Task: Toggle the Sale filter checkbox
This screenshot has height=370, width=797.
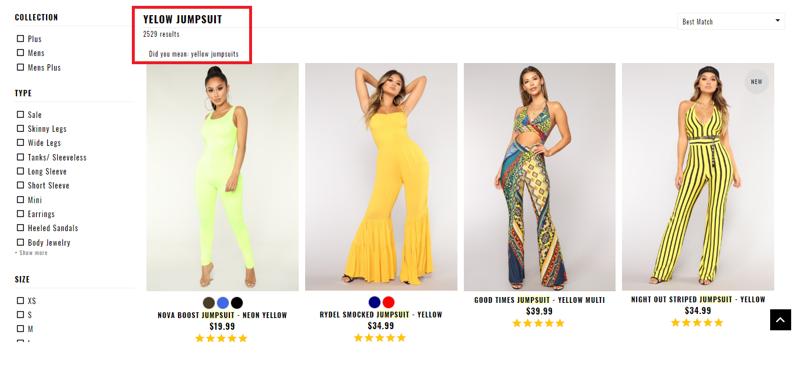Action: [20, 115]
